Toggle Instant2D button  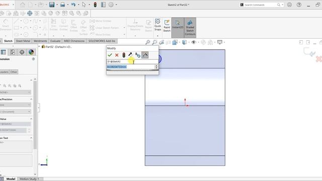pyautogui.click(x=178, y=28)
